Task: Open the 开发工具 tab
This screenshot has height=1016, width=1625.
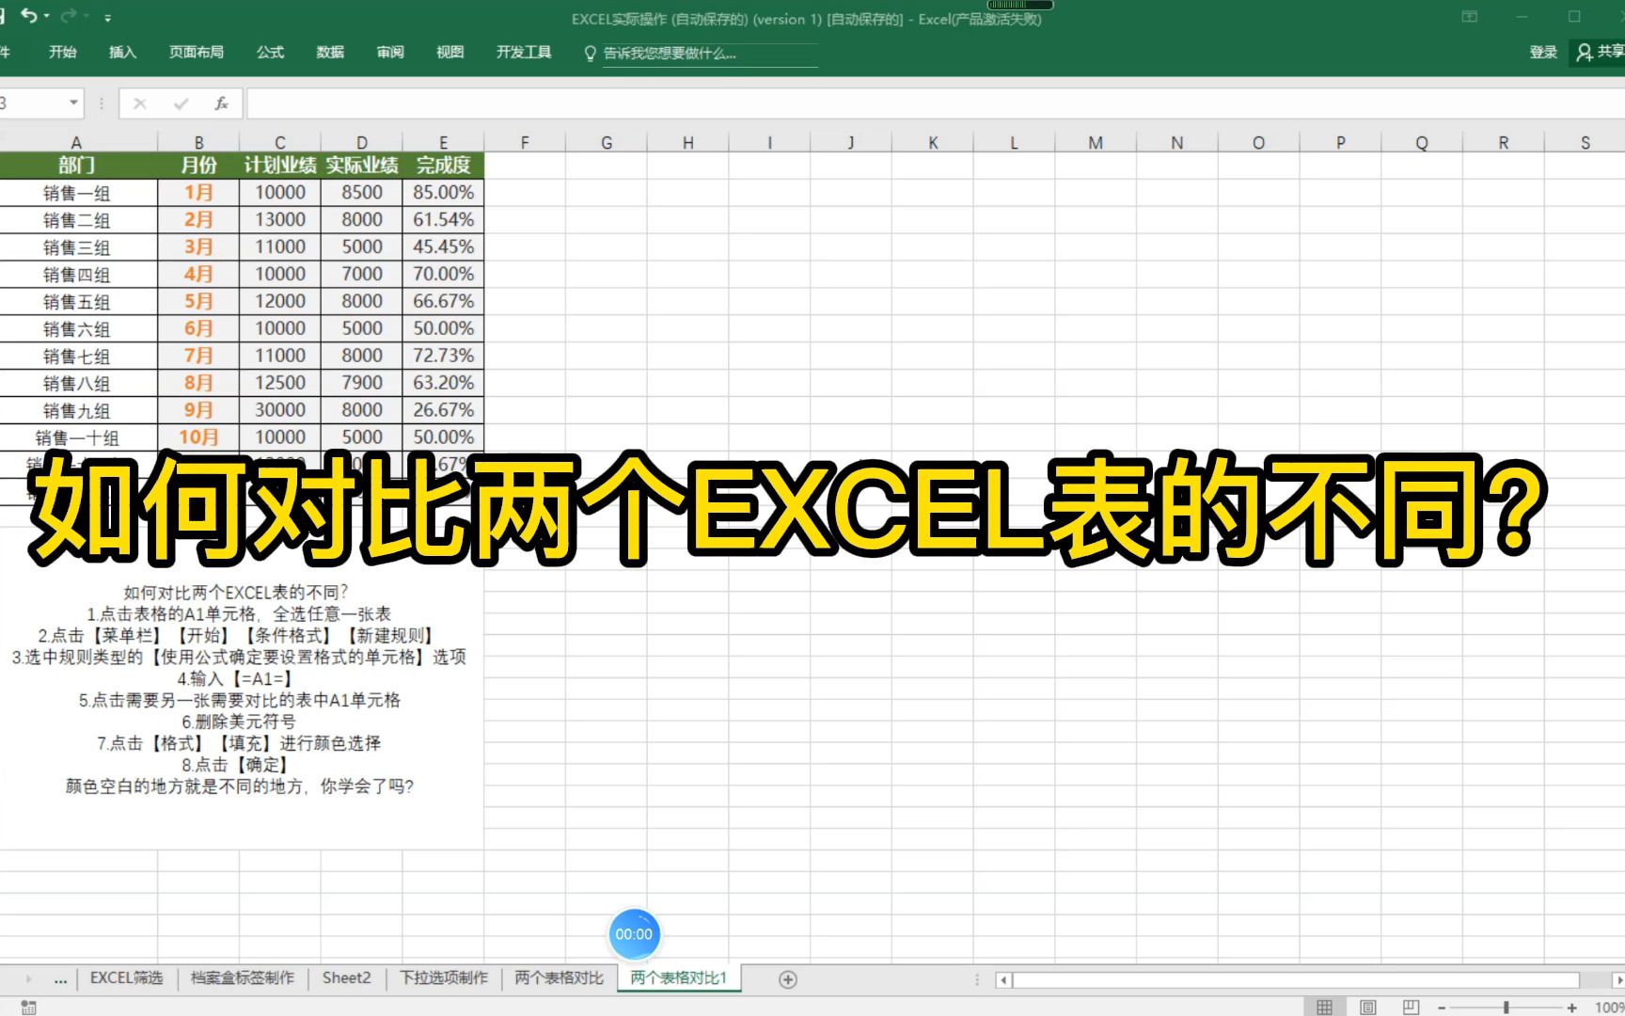Action: pyautogui.click(x=524, y=52)
